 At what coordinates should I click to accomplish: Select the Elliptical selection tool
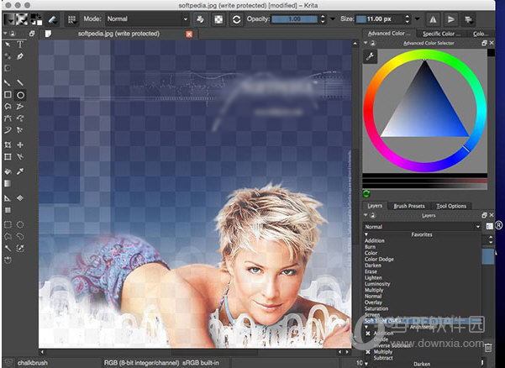tap(20, 224)
